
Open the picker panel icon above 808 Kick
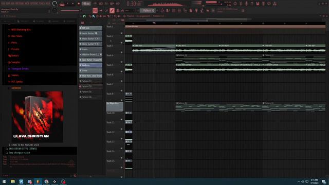(83, 23)
